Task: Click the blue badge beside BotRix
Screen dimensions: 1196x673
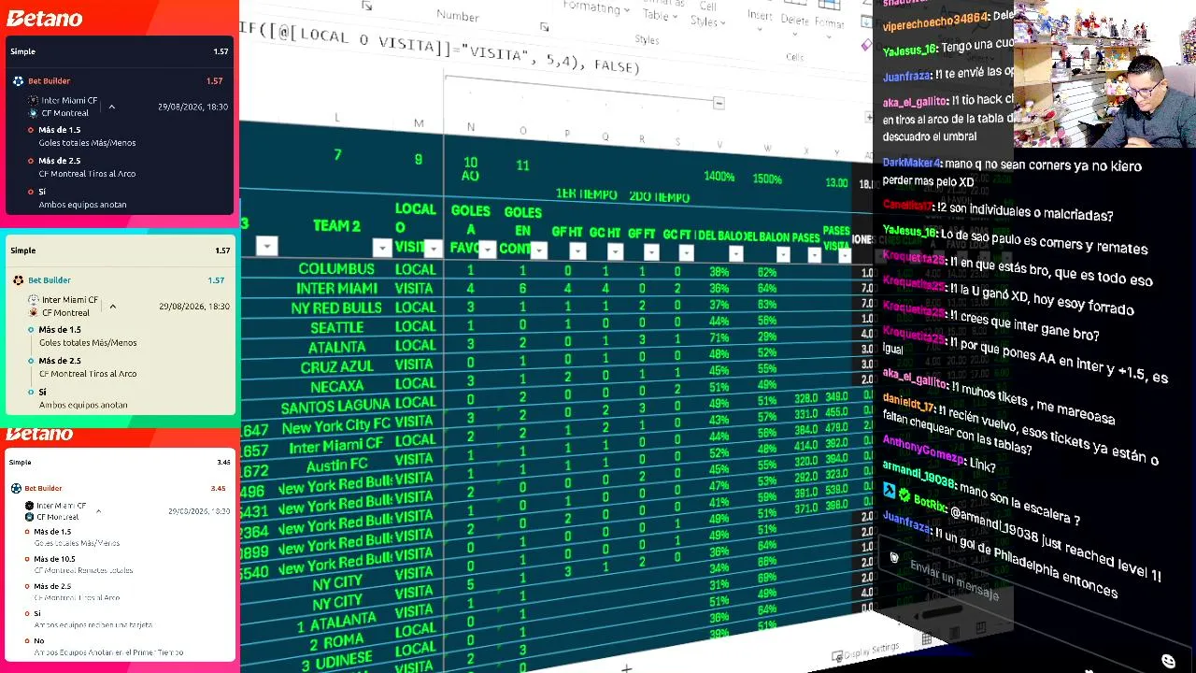Action: coord(890,491)
